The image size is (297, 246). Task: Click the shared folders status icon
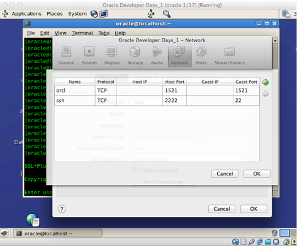[x=268, y=242]
